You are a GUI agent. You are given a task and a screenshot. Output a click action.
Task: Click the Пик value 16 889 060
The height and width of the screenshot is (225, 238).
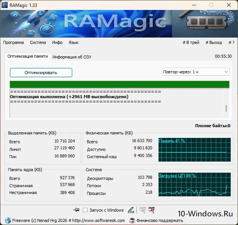coord(65,156)
